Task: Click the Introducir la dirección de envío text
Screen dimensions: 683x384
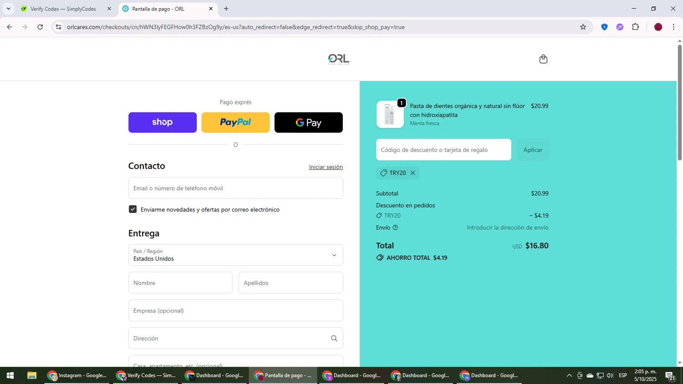Action: (x=507, y=227)
